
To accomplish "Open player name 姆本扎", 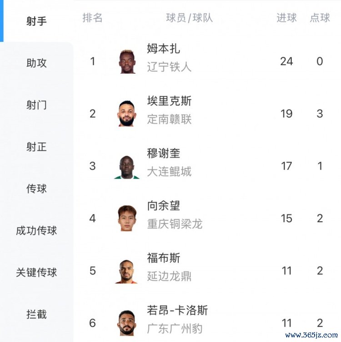I will point(163,49).
